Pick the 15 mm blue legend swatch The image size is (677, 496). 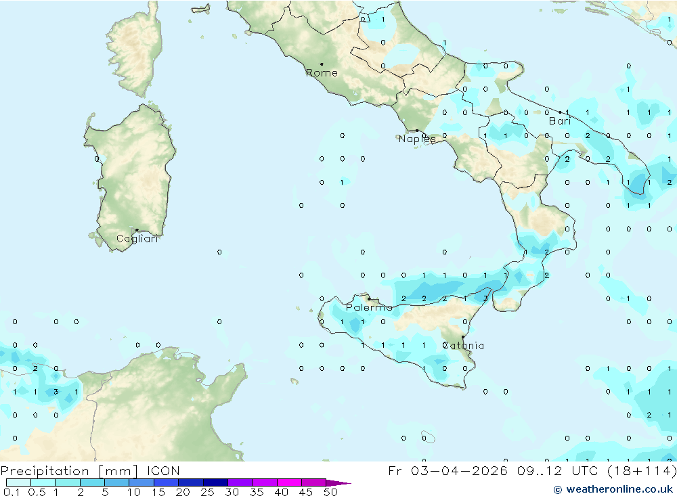click(x=166, y=482)
